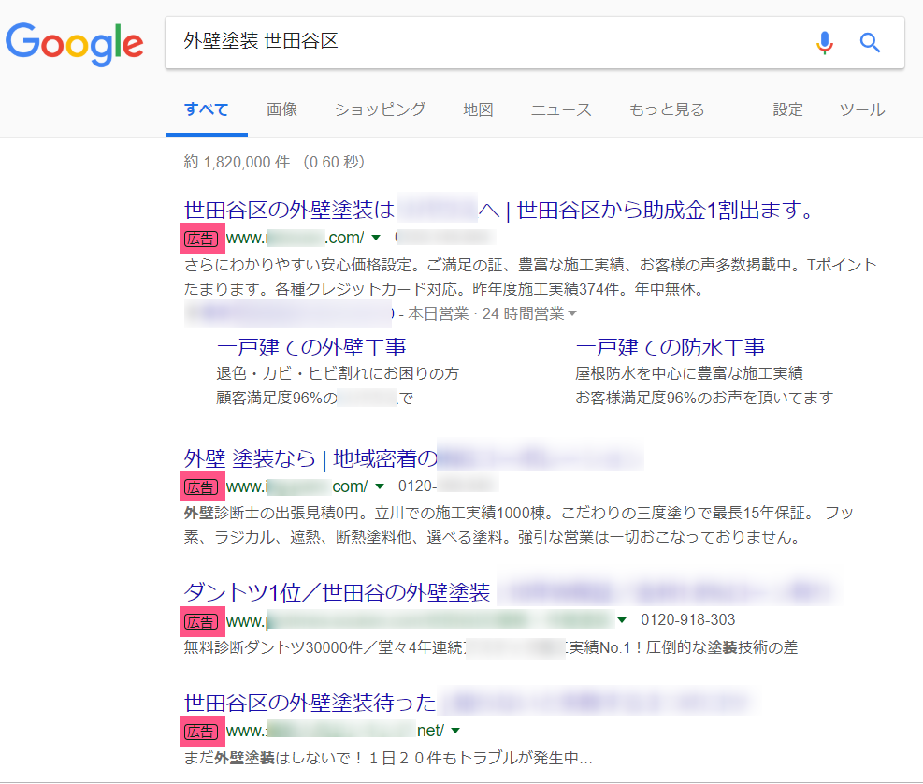Open the 一戸建ての防水工事 sitelink
This screenshot has height=784, width=923.
pos(671,348)
